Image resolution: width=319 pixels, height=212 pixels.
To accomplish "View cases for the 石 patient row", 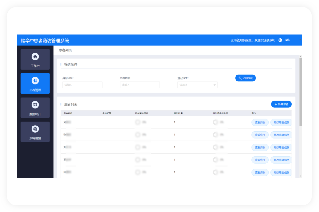I will coord(260,160).
